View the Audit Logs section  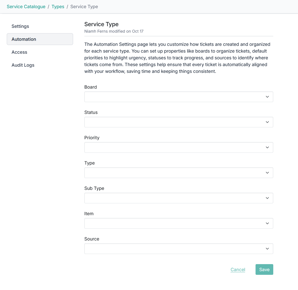pos(23,65)
